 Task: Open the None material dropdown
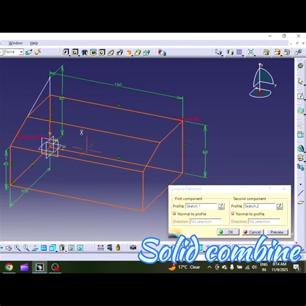(21, 52)
